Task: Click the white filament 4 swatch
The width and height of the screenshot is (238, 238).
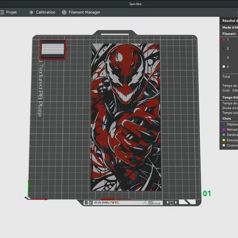Action: coord(224,67)
